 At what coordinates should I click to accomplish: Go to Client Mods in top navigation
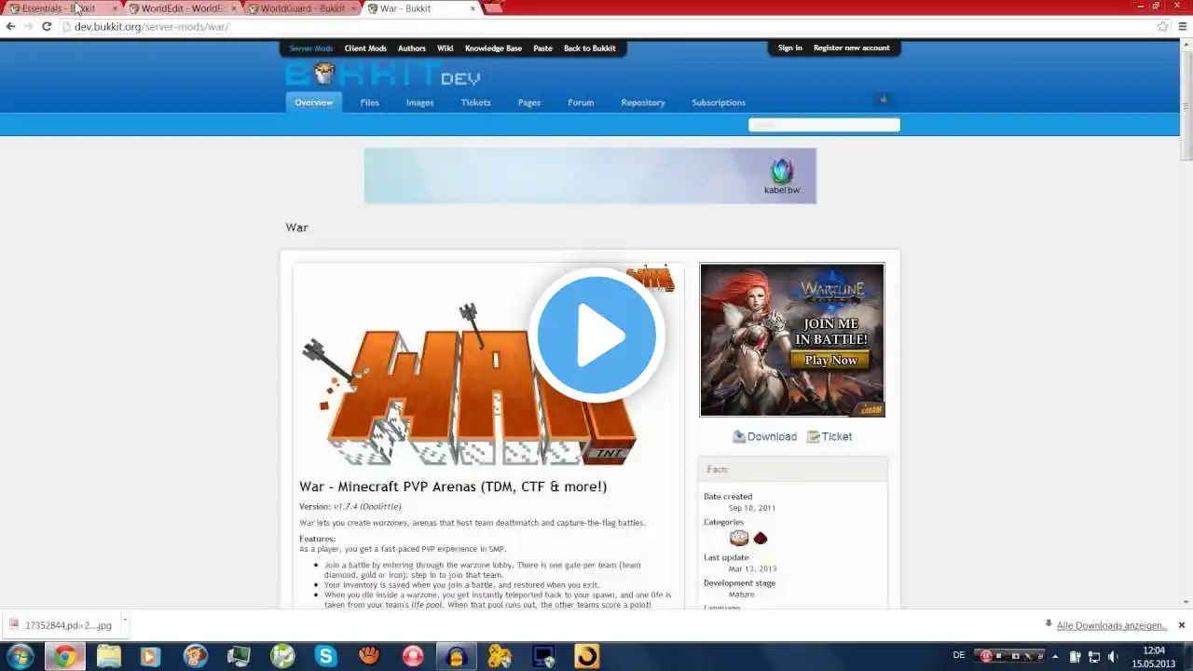365,48
